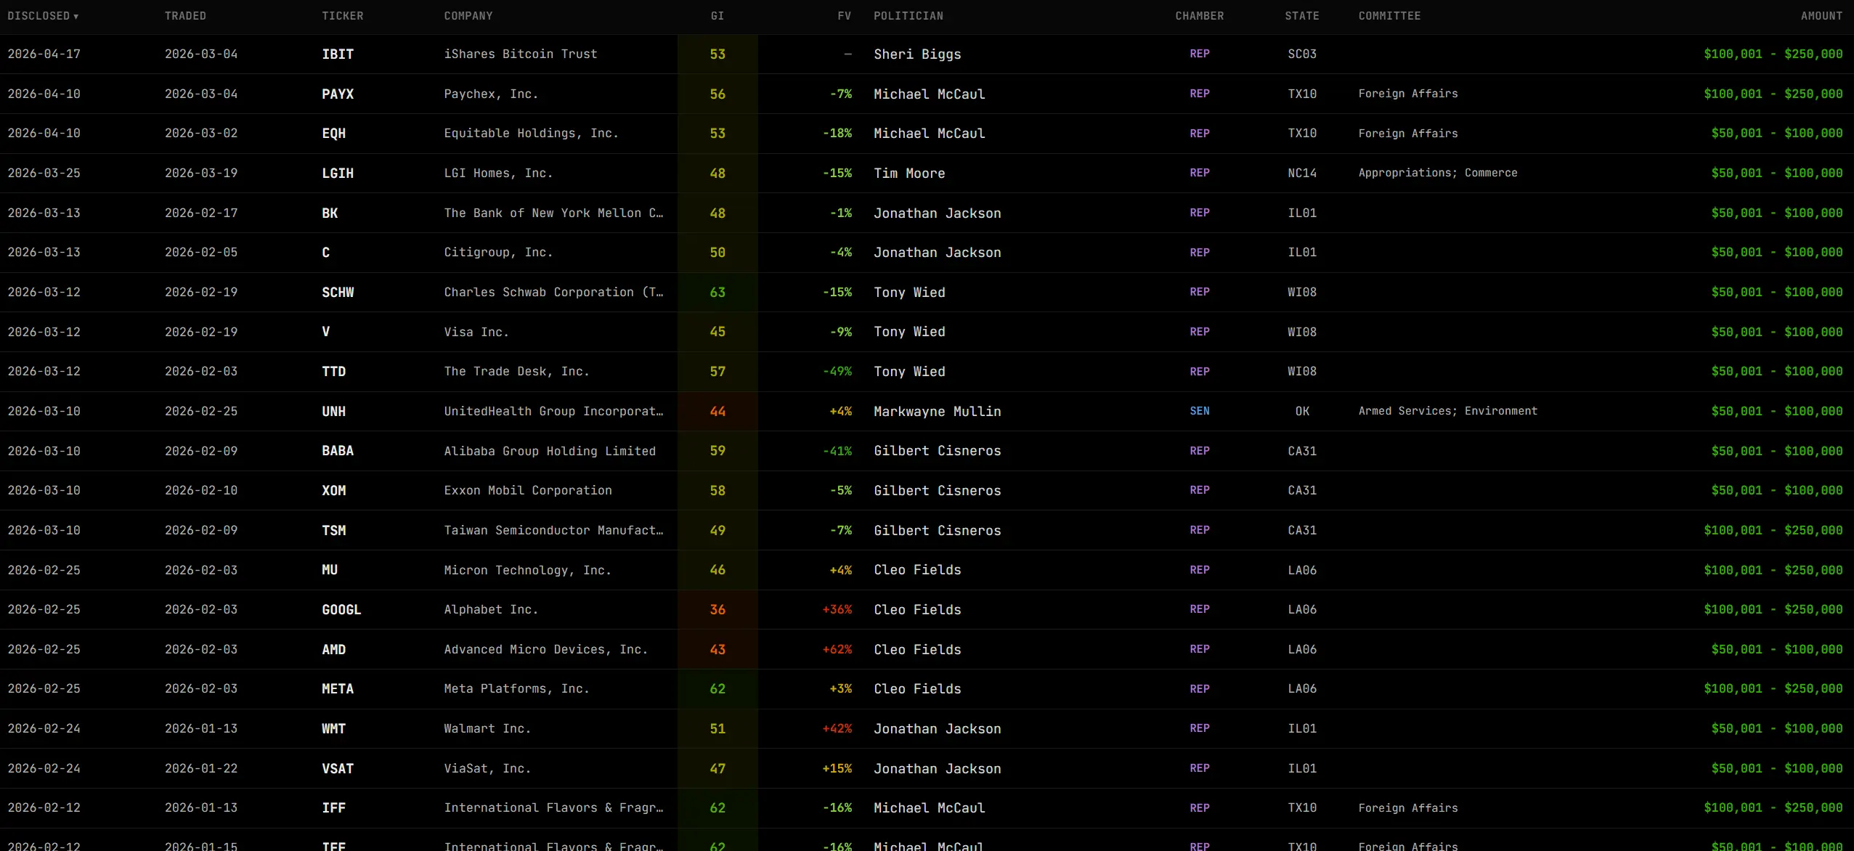Sort by the DISCLOSED column header
1854x851 pixels.
43,16
